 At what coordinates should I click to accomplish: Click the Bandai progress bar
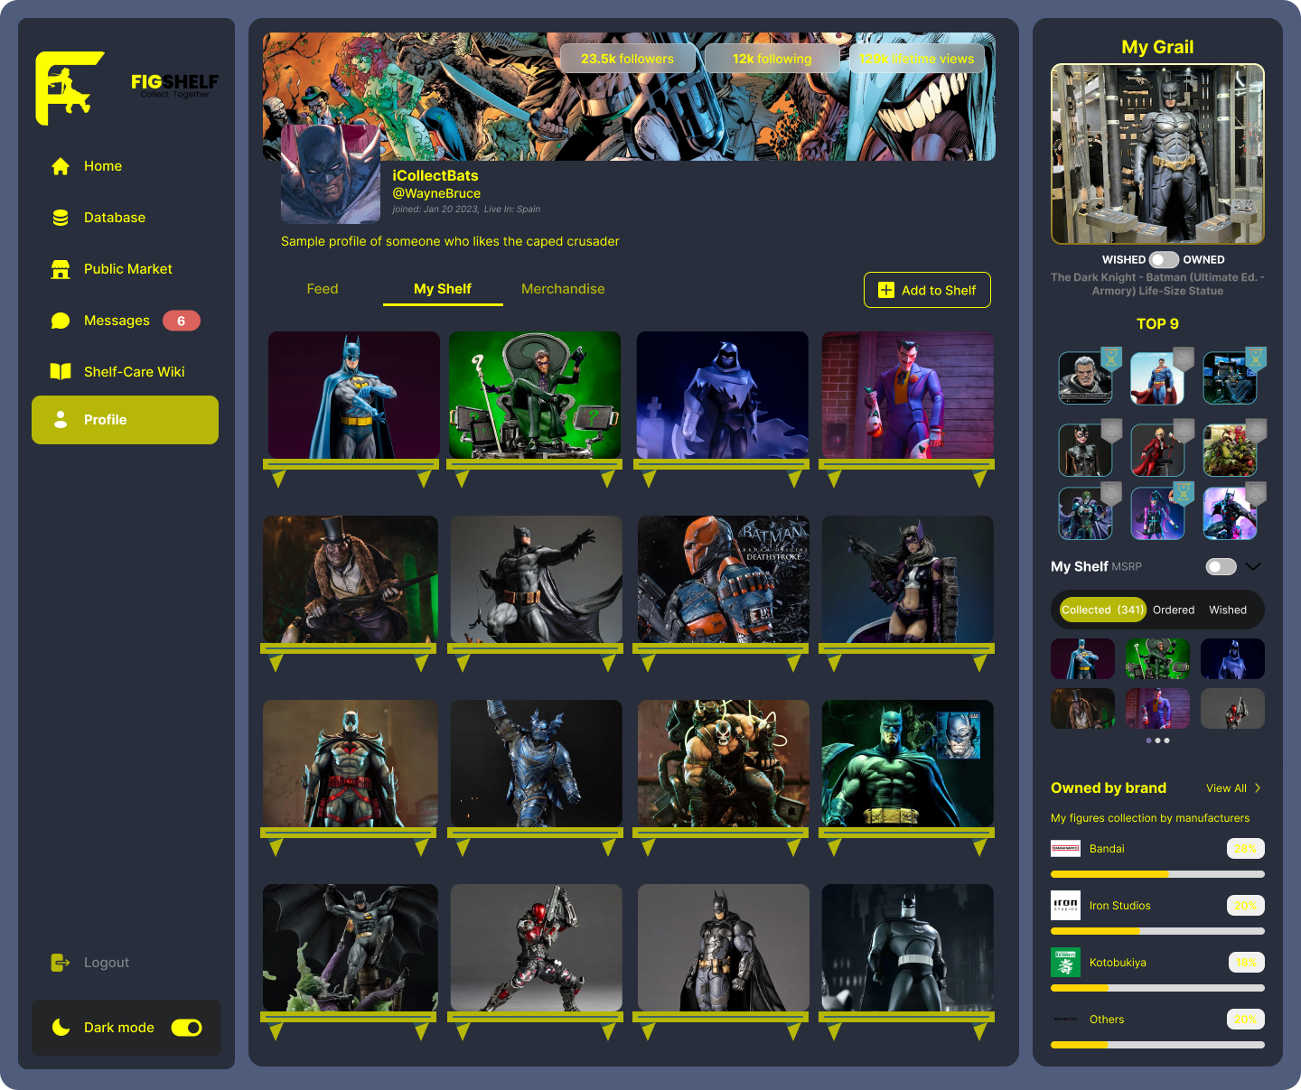click(1157, 874)
